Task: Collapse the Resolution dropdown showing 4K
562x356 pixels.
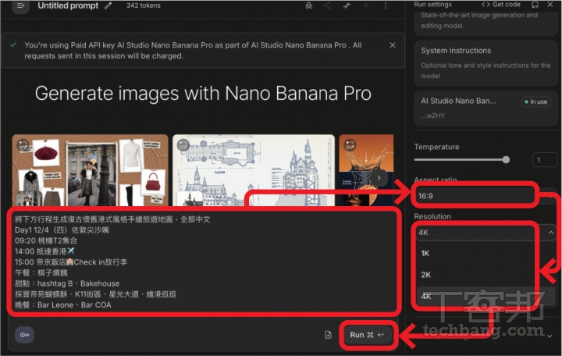Action: (485, 233)
